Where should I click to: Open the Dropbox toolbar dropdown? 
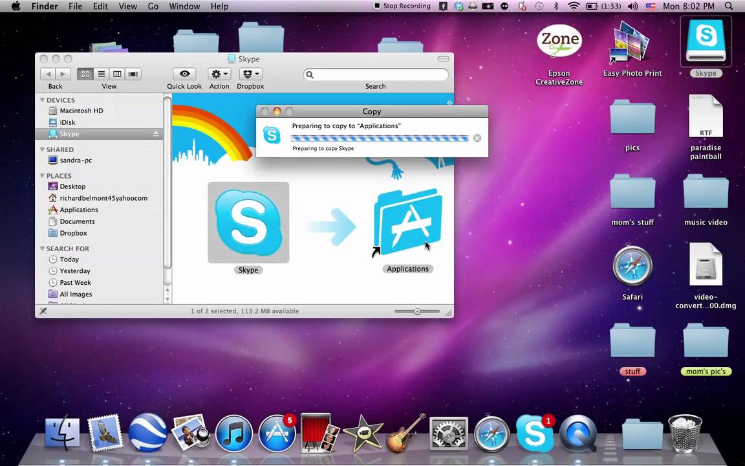coord(250,74)
